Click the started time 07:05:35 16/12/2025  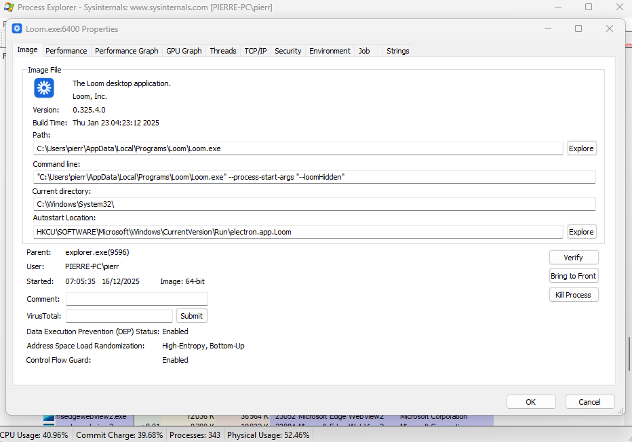102,281
